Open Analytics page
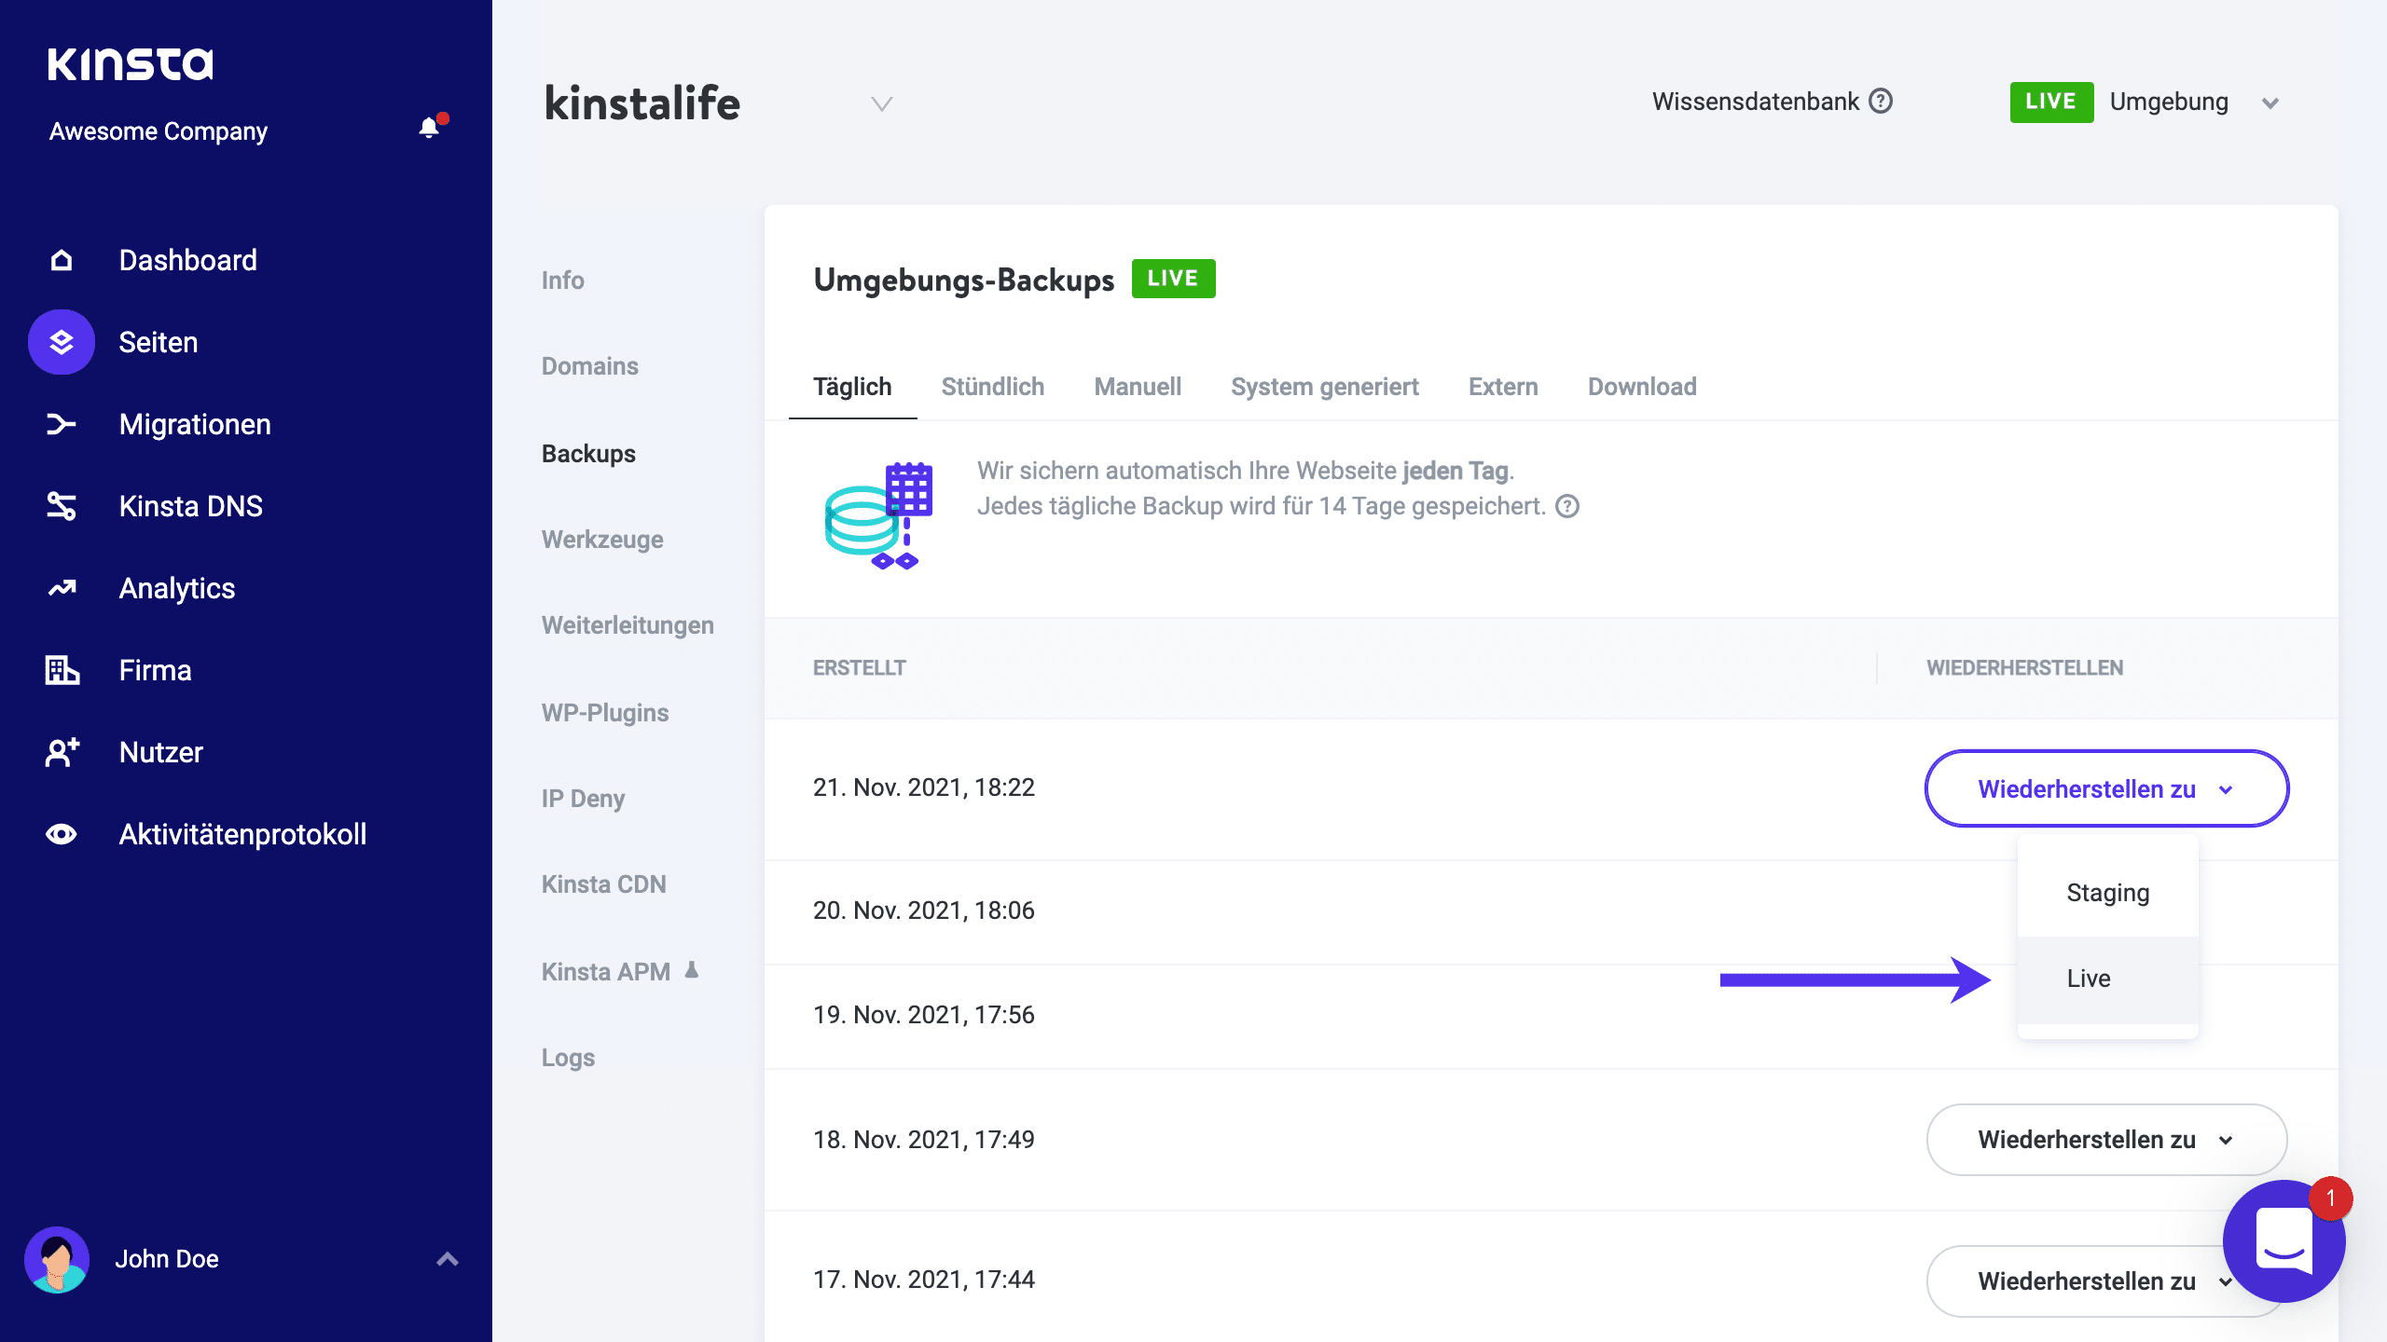The height and width of the screenshot is (1342, 2387). [177, 588]
